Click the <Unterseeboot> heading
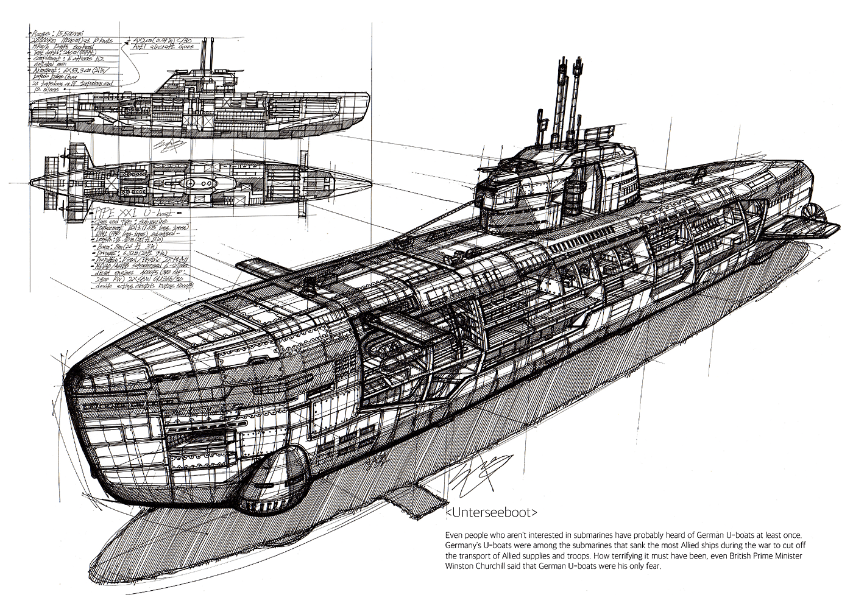 (x=492, y=511)
